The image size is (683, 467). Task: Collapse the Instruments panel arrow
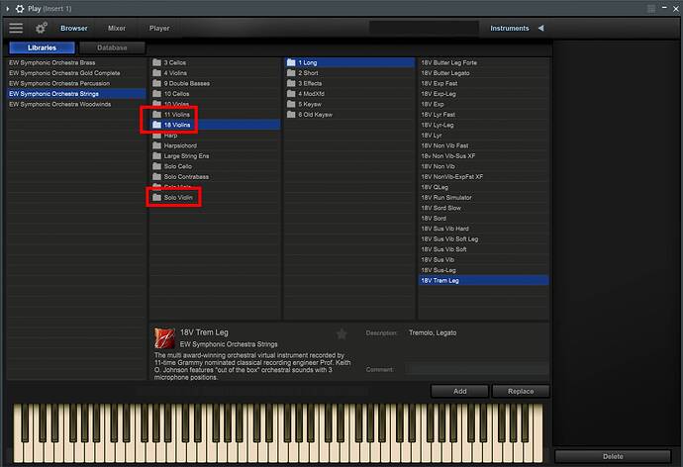[540, 28]
